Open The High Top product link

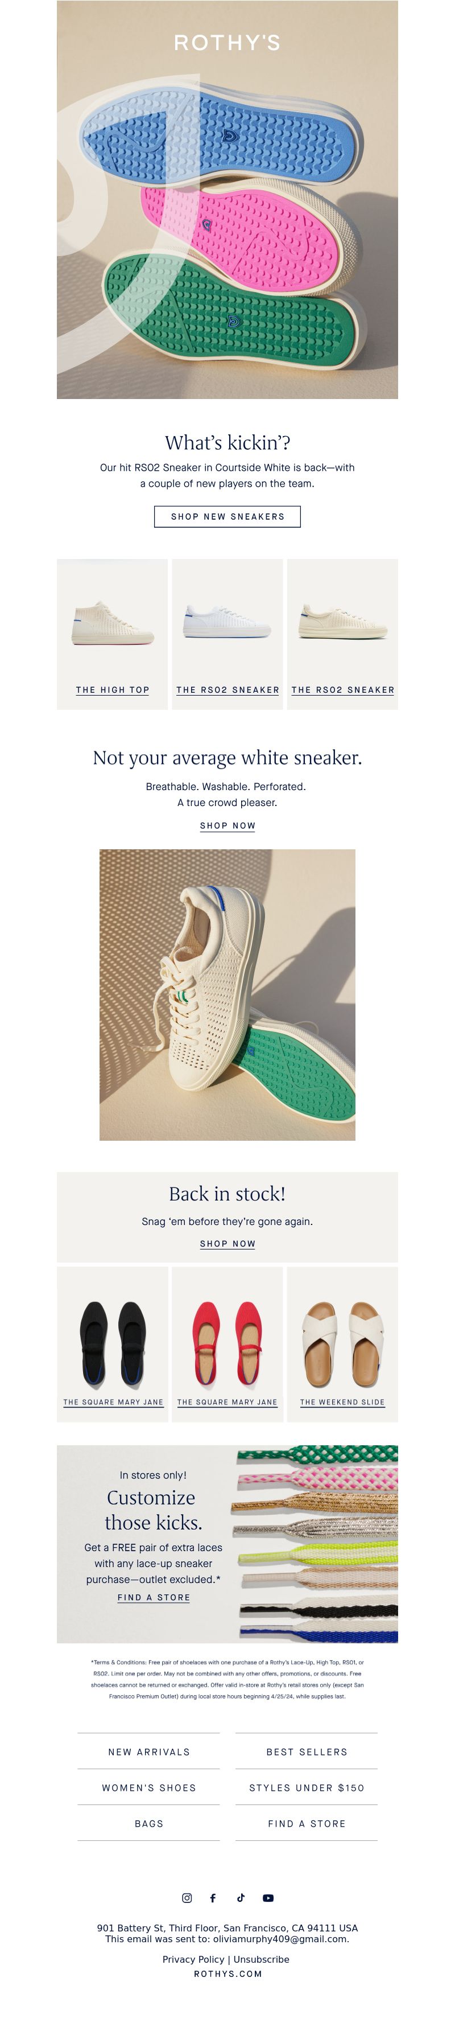(x=113, y=634)
